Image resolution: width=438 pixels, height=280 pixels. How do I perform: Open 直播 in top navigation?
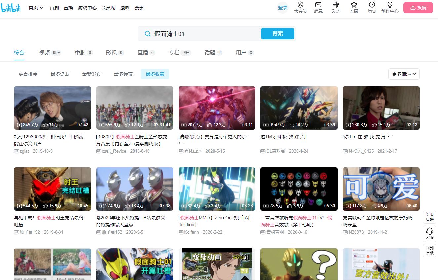tap(68, 8)
